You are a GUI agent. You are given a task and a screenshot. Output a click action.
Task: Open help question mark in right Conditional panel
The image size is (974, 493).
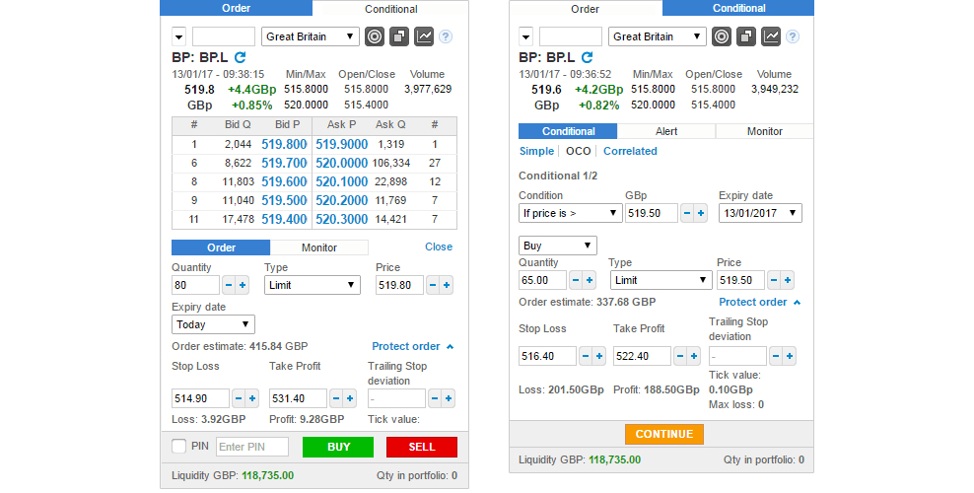pos(793,36)
